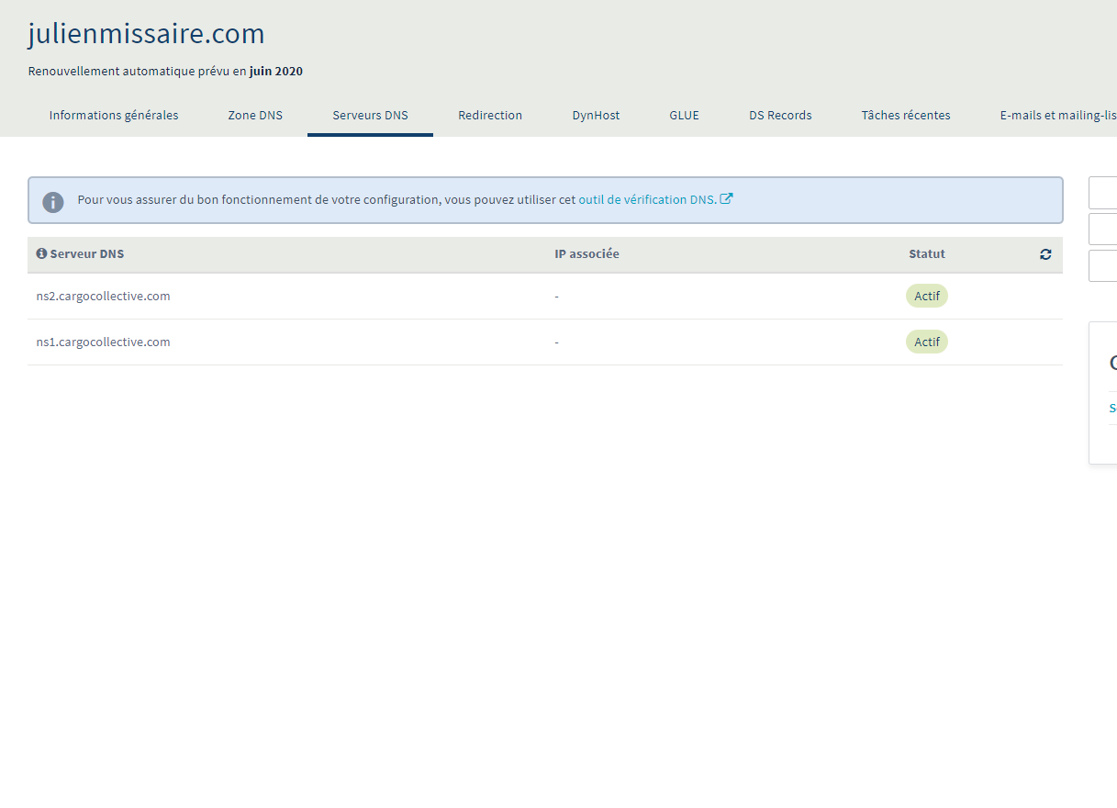The image size is (1117, 808).
Task: Click Actif badge for ns2.cargocollective.com
Action: coord(926,296)
